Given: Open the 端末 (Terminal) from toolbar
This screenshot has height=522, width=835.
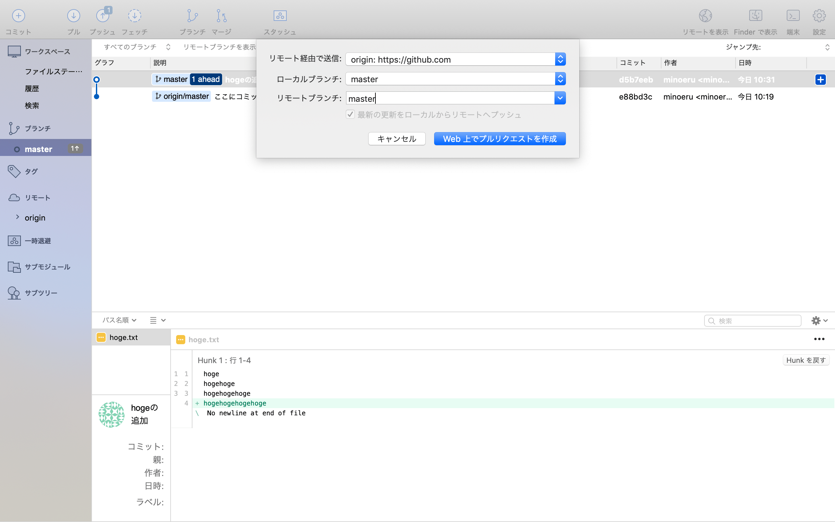Looking at the screenshot, I should (793, 16).
